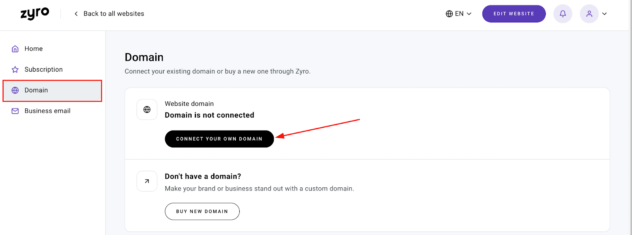
Task: Click the Home house icon in sidebar
Action: pos(15,49)
